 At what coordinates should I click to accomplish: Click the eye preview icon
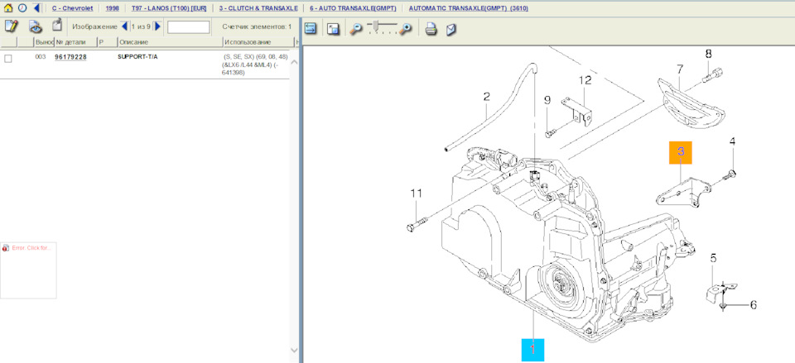click(35, 26)
